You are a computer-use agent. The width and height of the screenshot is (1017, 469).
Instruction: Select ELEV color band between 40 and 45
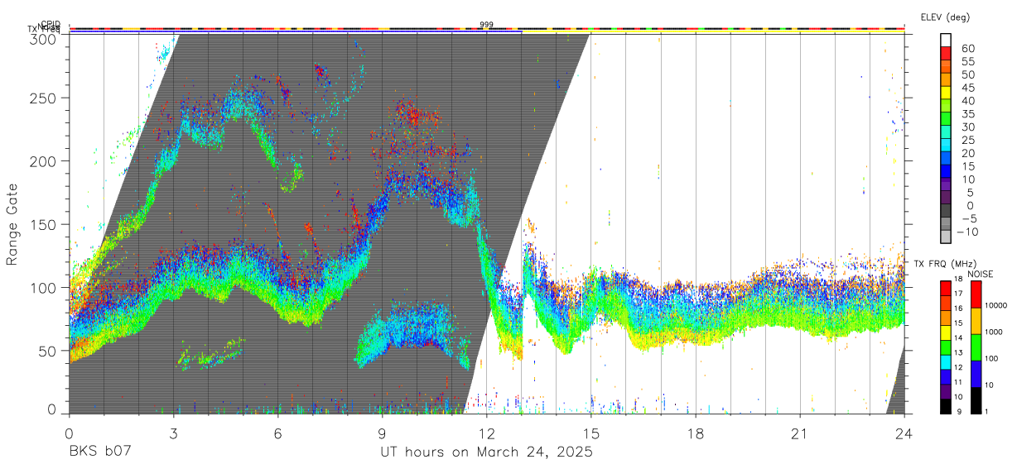coord(946,93)
